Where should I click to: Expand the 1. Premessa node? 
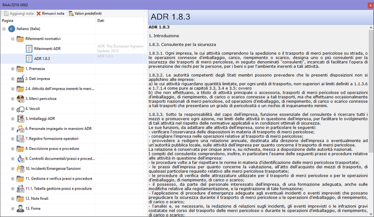click(13, 69)
